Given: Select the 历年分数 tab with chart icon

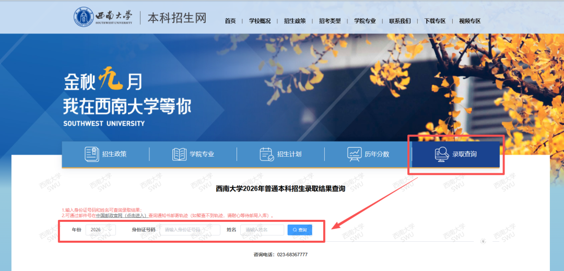Looking at the screenshot, I should pos(368,154).
